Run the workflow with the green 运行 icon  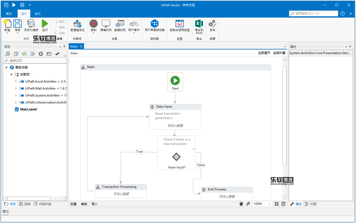45,24
